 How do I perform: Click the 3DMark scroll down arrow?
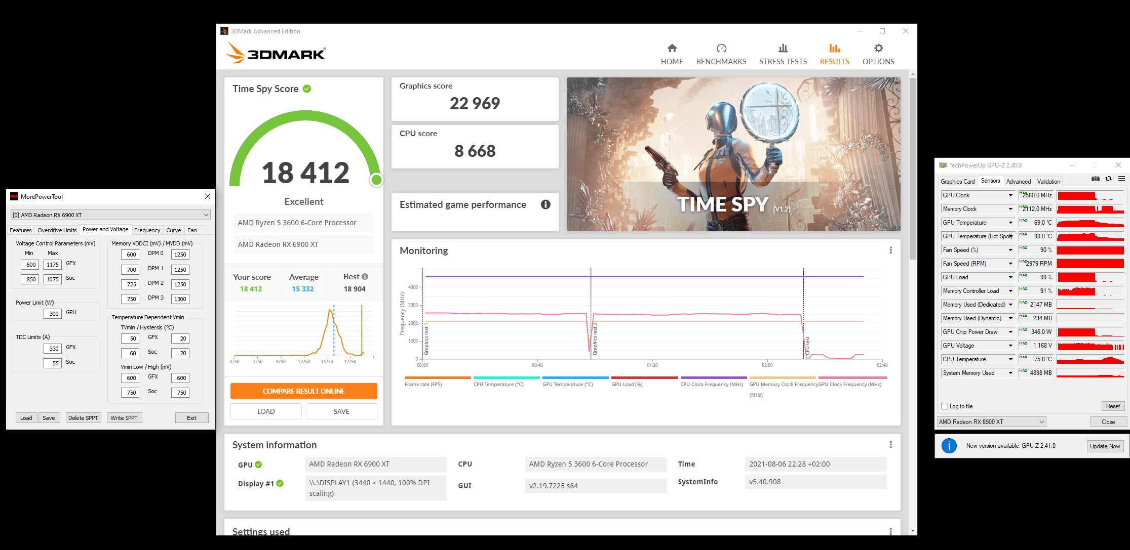click(x=913, y=531)
